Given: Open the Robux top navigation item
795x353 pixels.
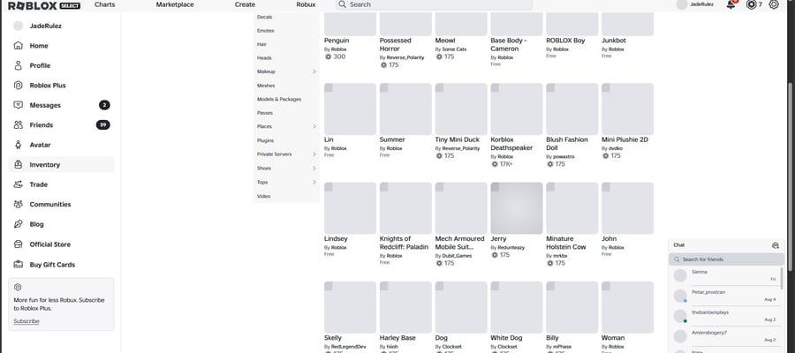Looking at the screenshot, I should pos(306,4).
